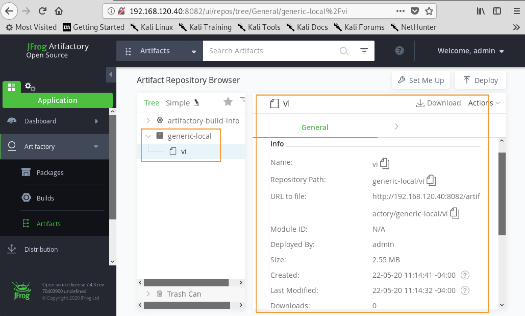Click the search magnifier icon
The image size is (525, 316).
[344, 51]
